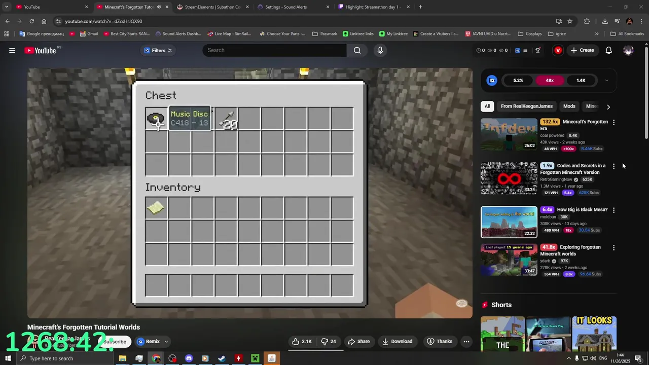Open How Big is Black Mesa thumbnail
The height and width of the screenshot is (365, 649).
509,222
